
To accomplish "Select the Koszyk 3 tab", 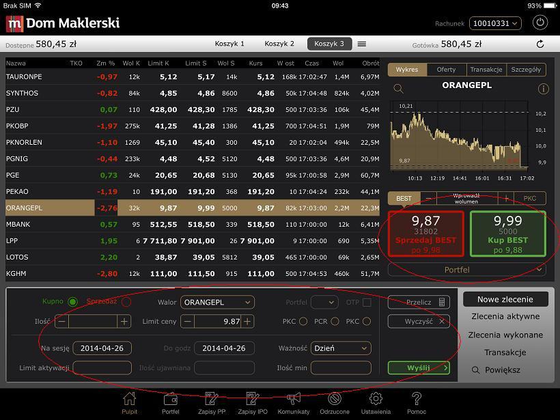I will tap(329, 44).
